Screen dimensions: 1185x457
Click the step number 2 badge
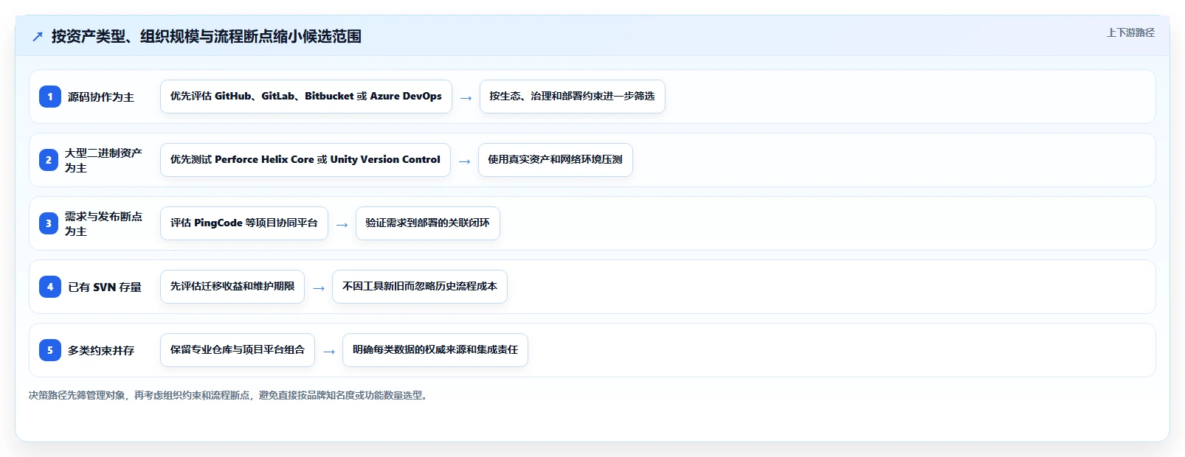click(49, 160)
